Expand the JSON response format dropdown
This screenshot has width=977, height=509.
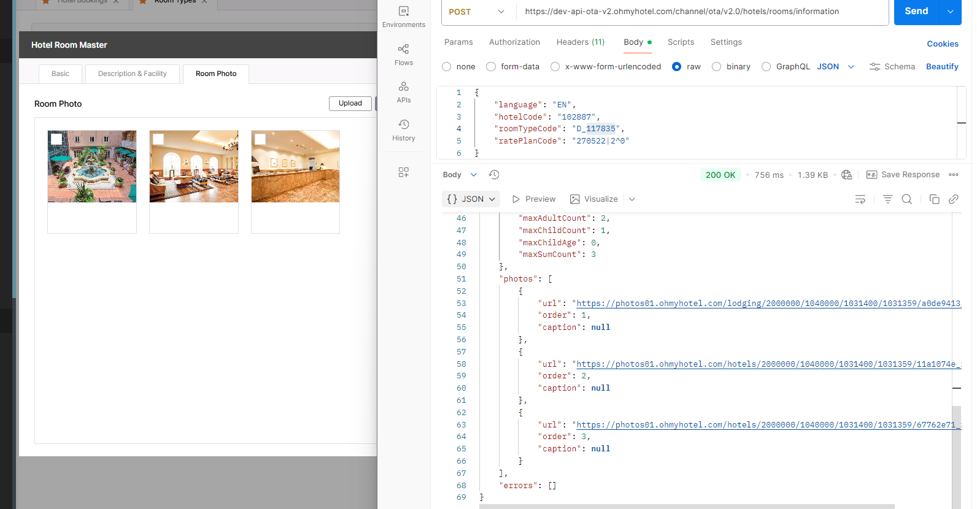(x=471, y=199)
